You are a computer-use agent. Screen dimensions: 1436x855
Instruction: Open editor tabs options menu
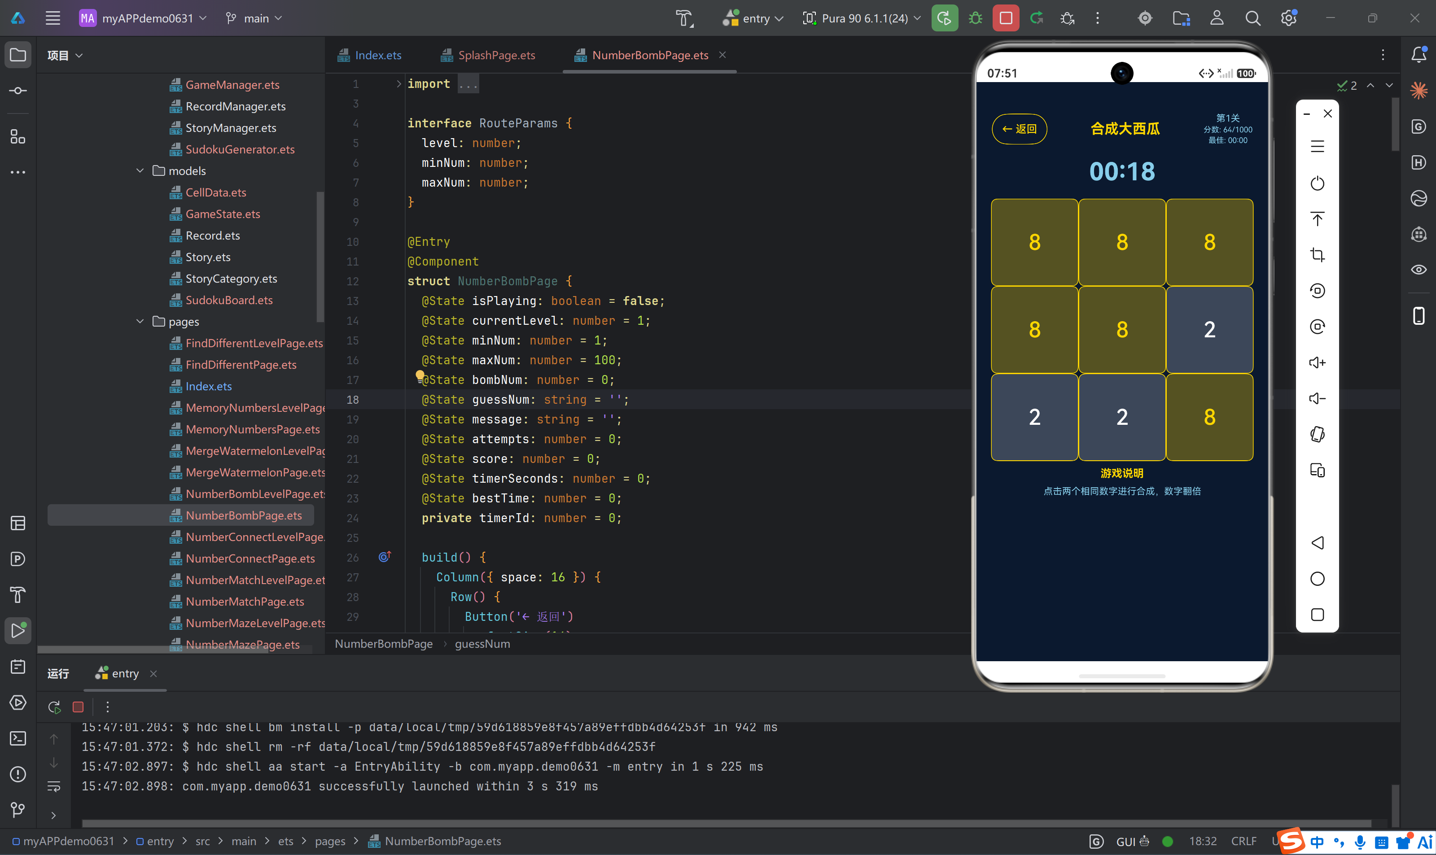tap(1383, 55)
